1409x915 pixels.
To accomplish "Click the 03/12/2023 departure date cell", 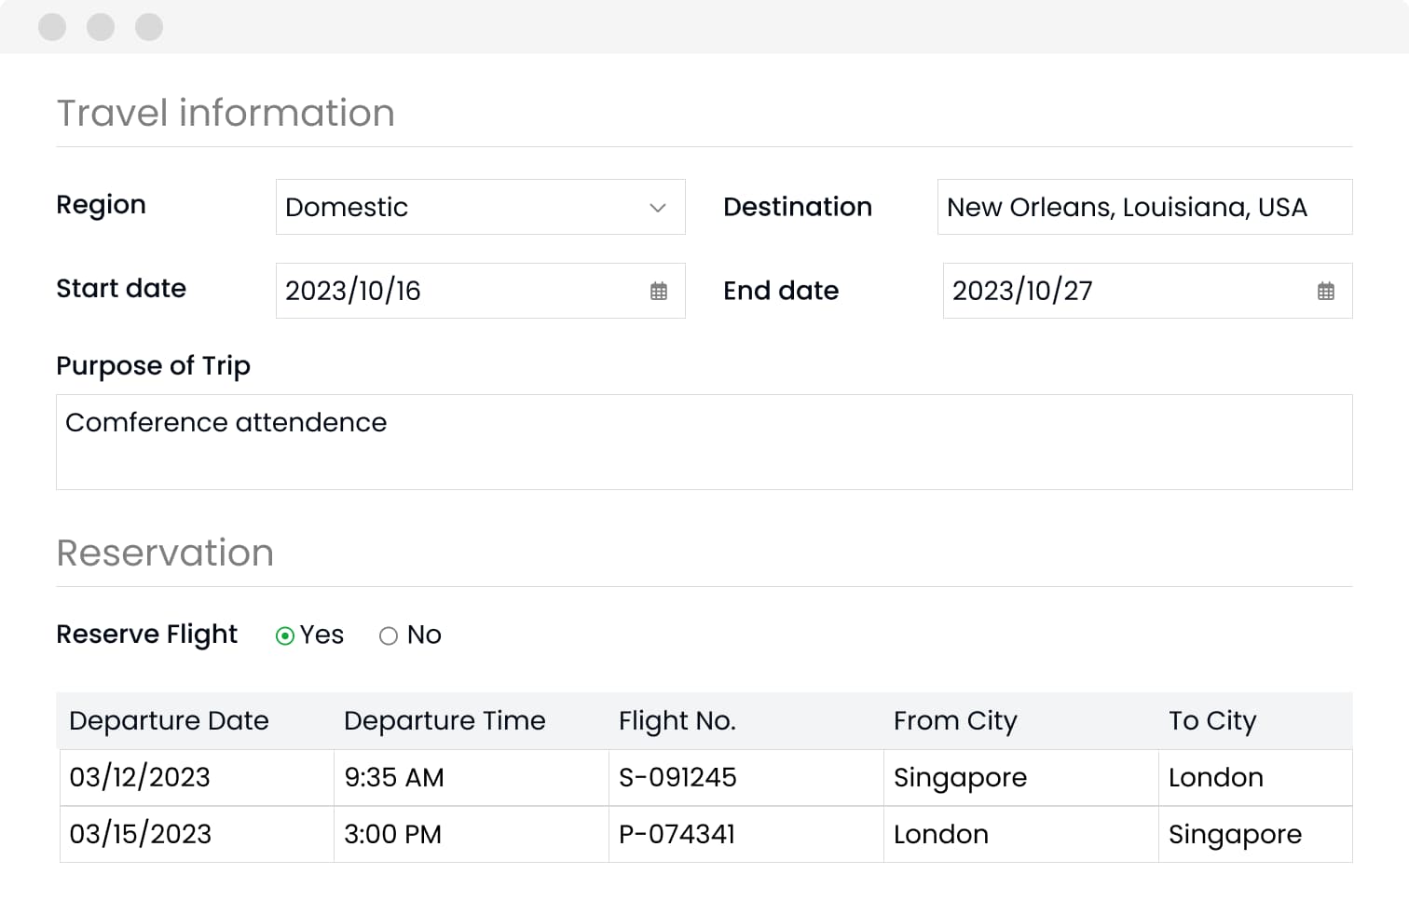I will (140, 777).
